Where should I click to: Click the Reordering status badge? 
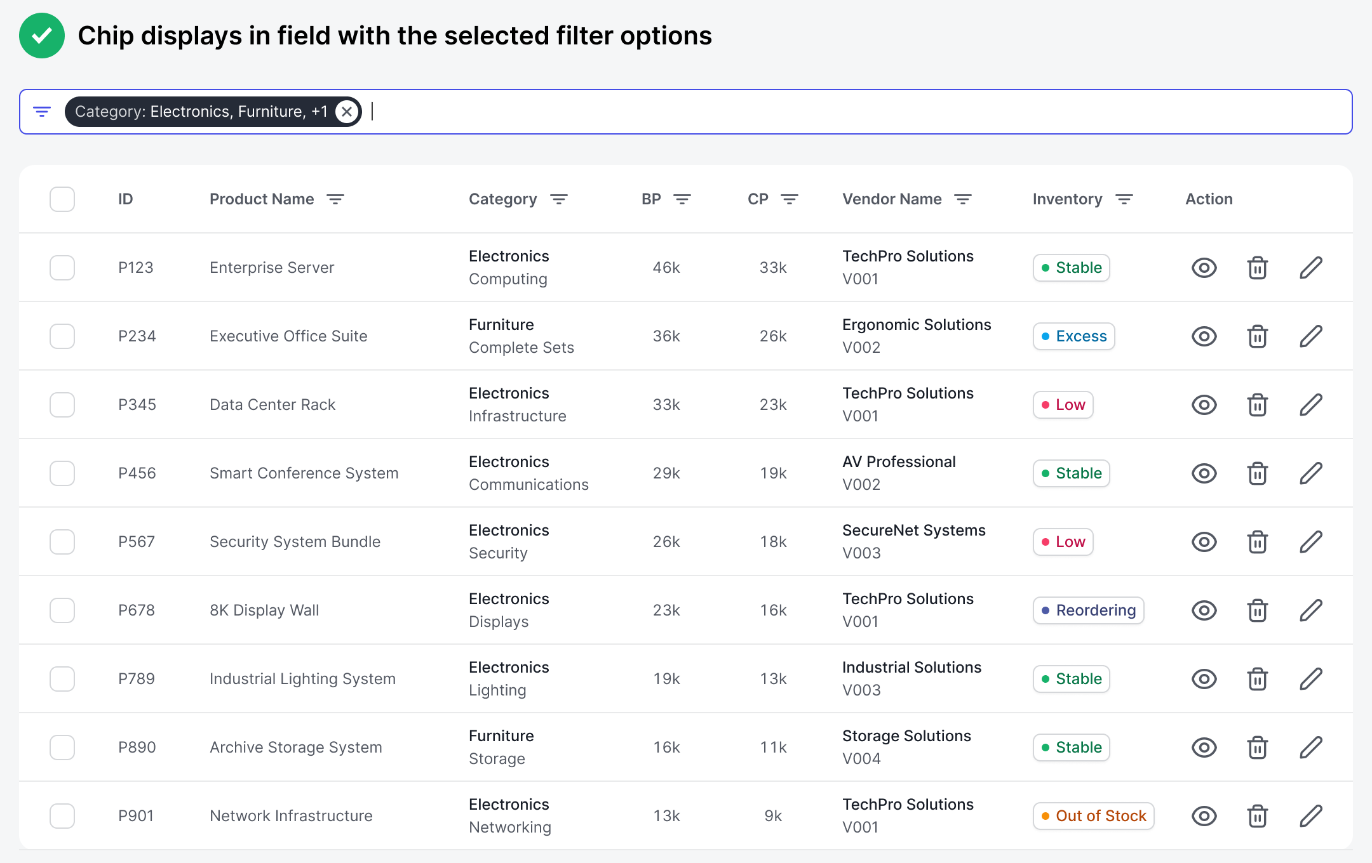click(1088, 610)
